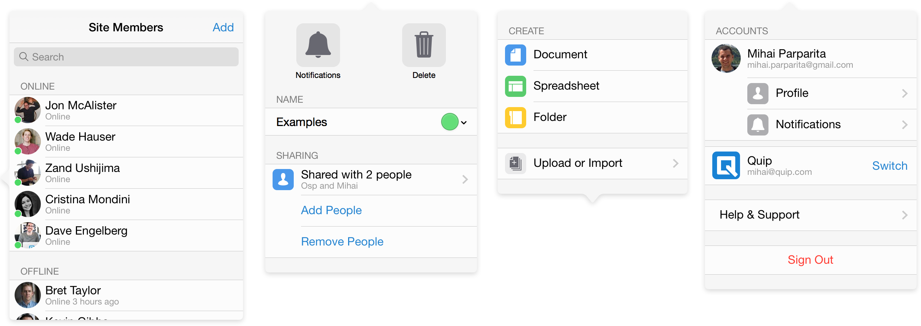The height and width of the screenshot is (326, 921).
Task: Click the Remove People link
Action: (x=342, y=242)
